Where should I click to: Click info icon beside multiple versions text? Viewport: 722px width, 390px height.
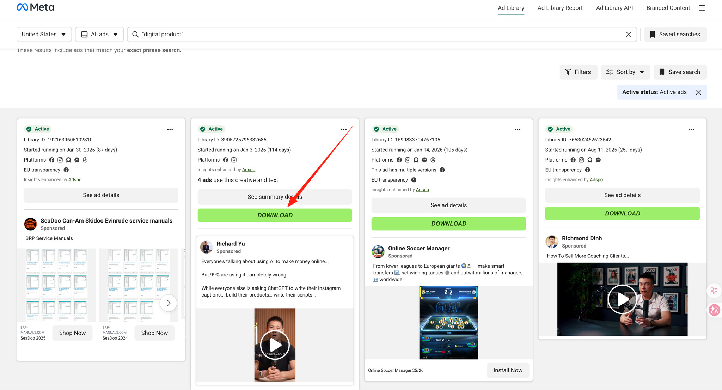coord(442,170)
